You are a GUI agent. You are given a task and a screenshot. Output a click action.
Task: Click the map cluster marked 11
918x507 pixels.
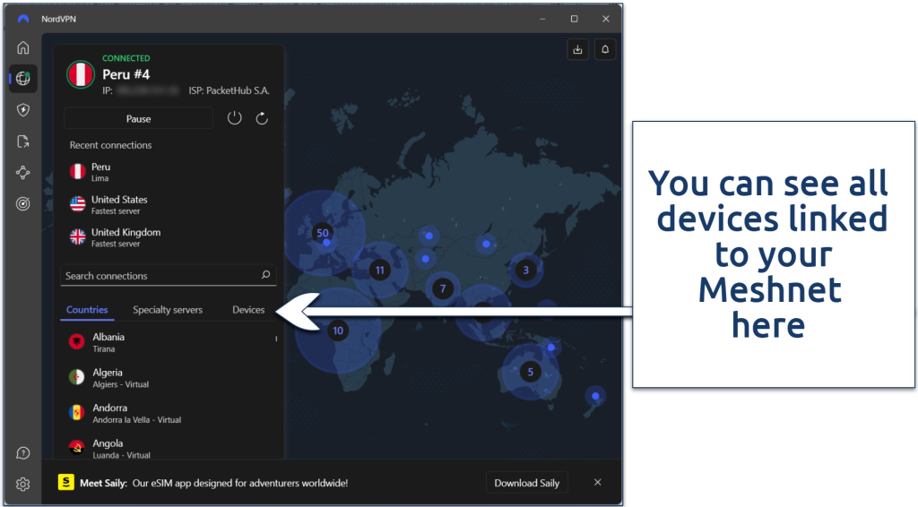tap(380, 271)
